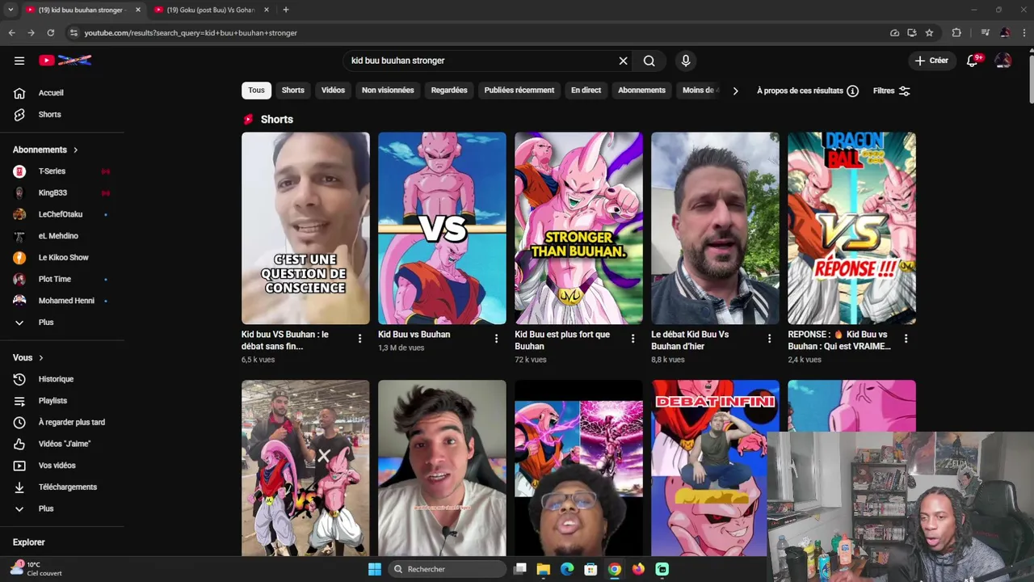Select the Non visionnées filter chip
Viewport: 1034px width, 582px height.
click(388, 91)
